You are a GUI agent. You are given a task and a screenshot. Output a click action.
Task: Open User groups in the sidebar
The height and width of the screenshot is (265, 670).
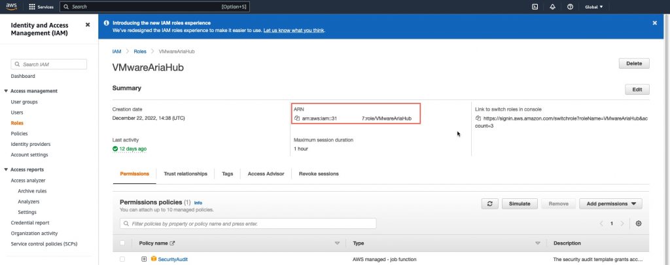(24, 101)
